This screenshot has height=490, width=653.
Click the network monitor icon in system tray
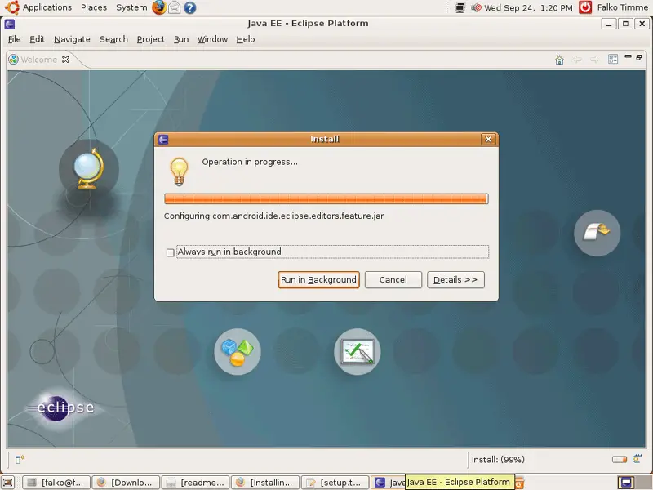[x=460, y=7]
